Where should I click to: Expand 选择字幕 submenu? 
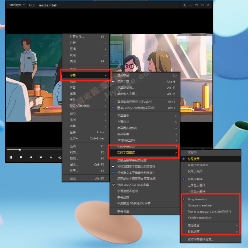(145, 75)
